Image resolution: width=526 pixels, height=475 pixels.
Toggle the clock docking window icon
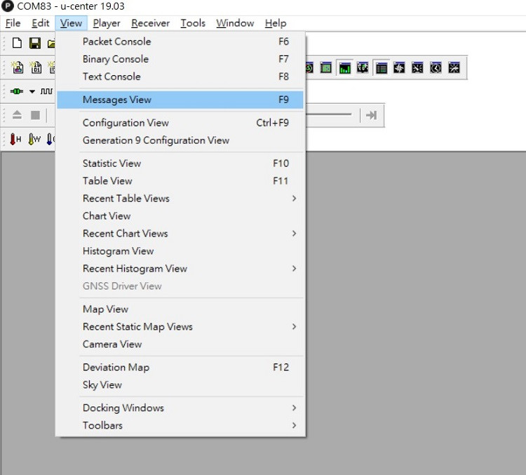tap(436, 68)
